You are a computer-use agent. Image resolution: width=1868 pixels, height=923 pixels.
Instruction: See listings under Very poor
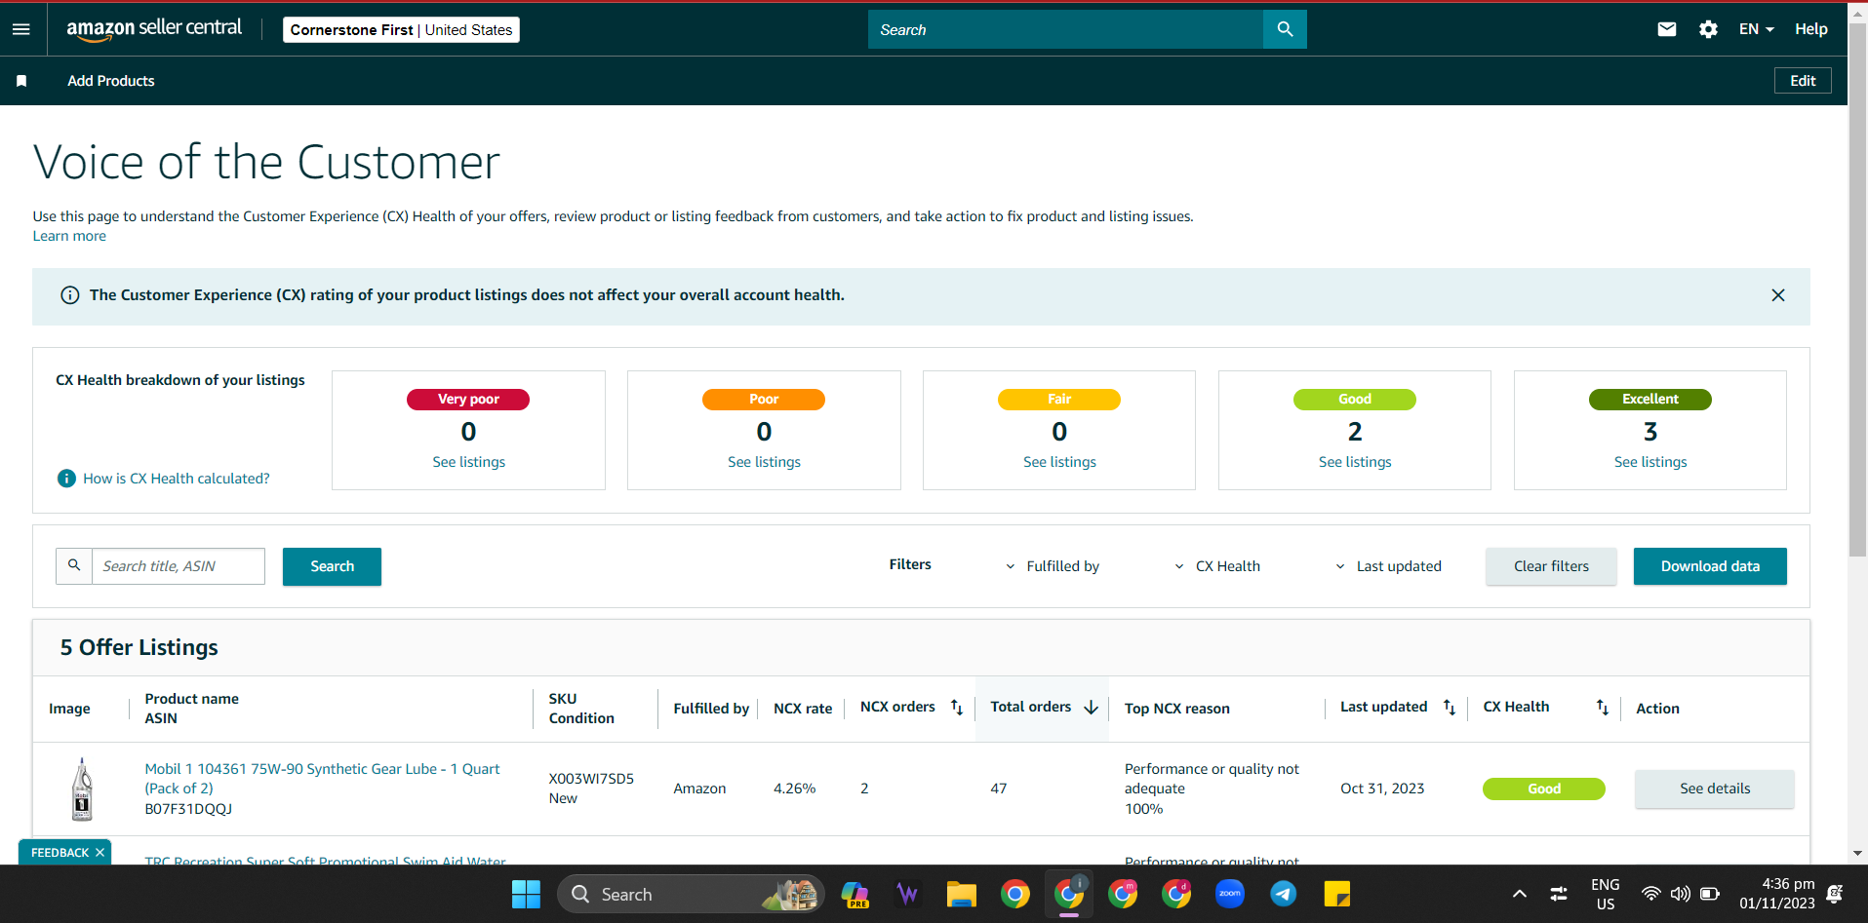[469, 462]
